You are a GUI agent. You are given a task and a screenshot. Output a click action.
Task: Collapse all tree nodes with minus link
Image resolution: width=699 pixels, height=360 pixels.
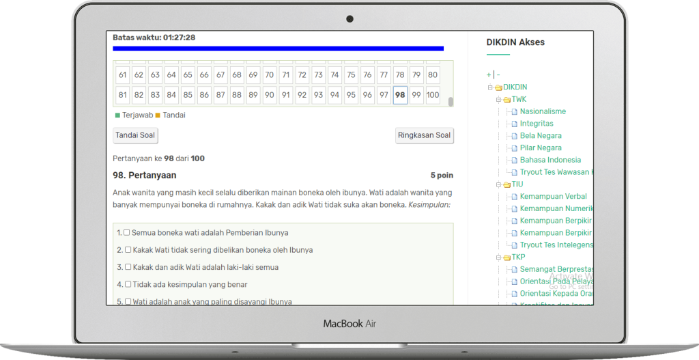pyautogui.click(x=498, y=74)
